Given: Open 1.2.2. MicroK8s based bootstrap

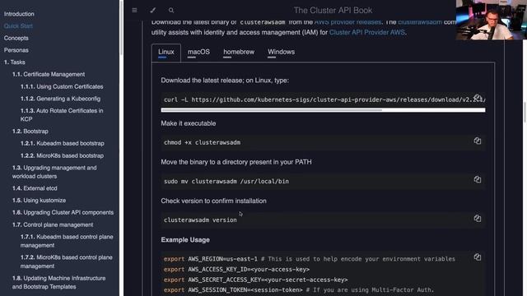Looking at the screenshot, I should 62,155.
